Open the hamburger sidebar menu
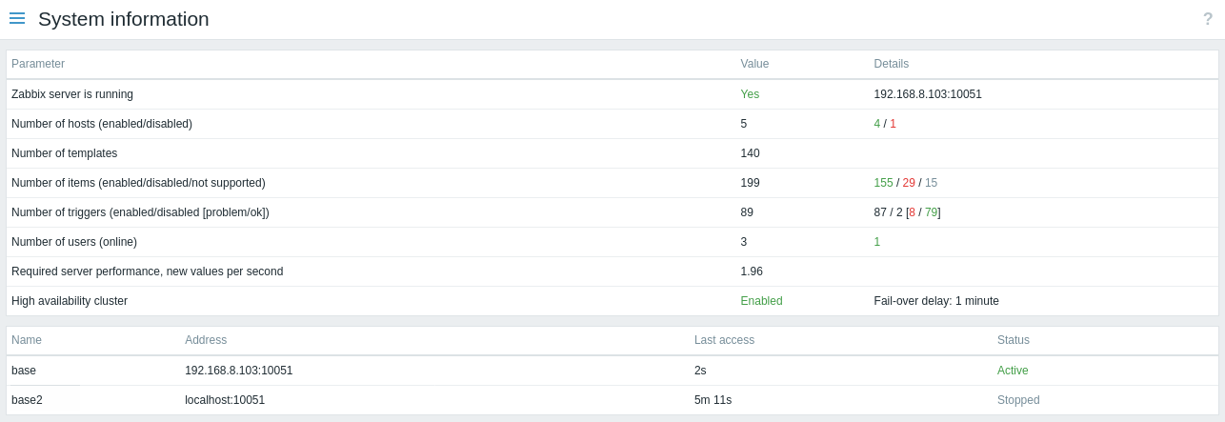This screenshot has height=422, width=1225. click(x=17, y=18)
